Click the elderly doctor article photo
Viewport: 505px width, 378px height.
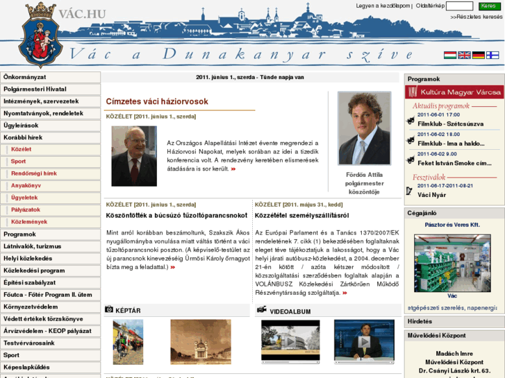pos(134,156)
